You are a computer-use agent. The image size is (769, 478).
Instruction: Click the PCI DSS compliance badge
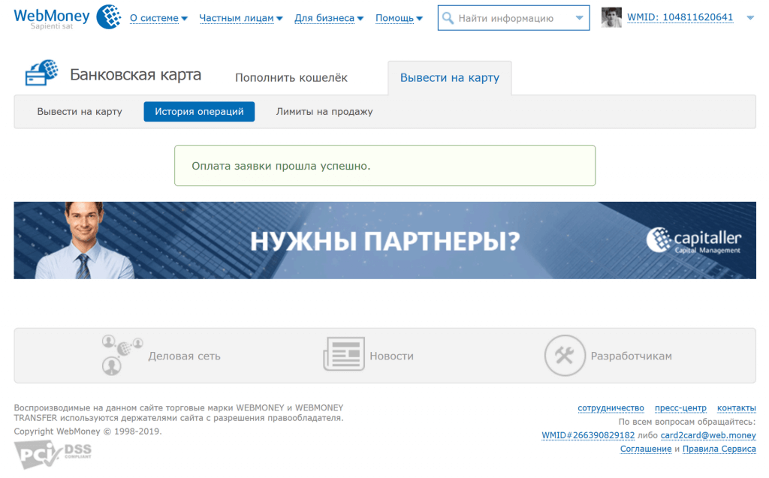click(x=53, y=455)
